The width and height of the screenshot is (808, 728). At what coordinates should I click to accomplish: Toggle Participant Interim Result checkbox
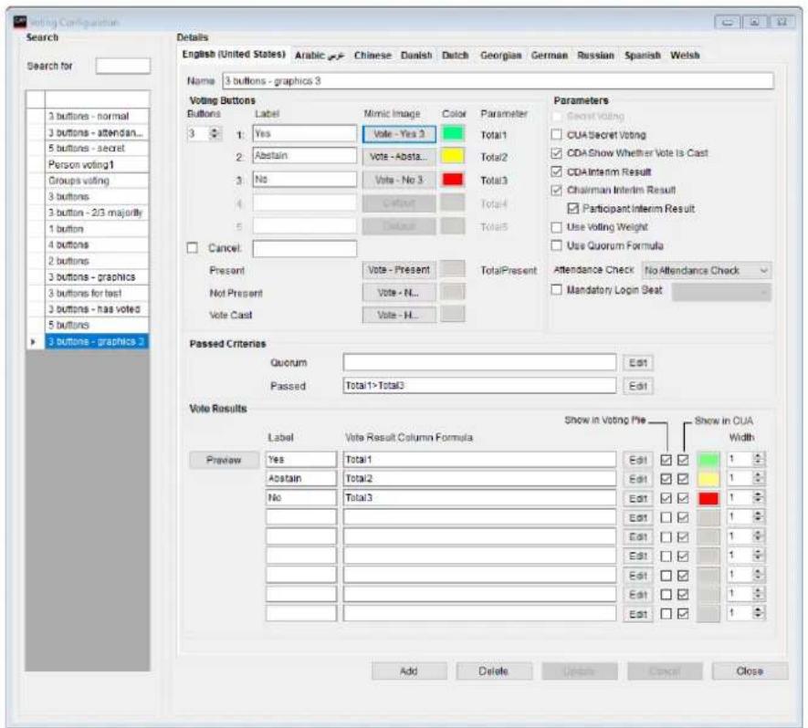pyautogui.click(x=572, y=209)
